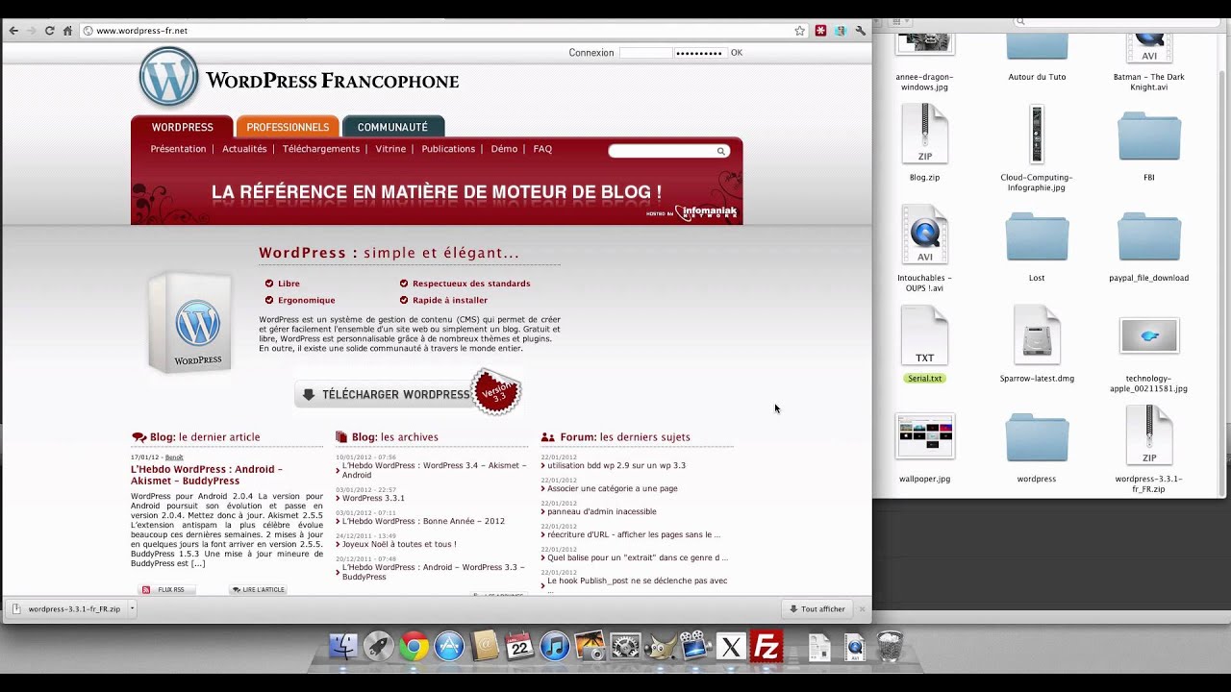Open Téléchargements menu item
Viewport: 1231px width, 692px height.
point(321,149)
